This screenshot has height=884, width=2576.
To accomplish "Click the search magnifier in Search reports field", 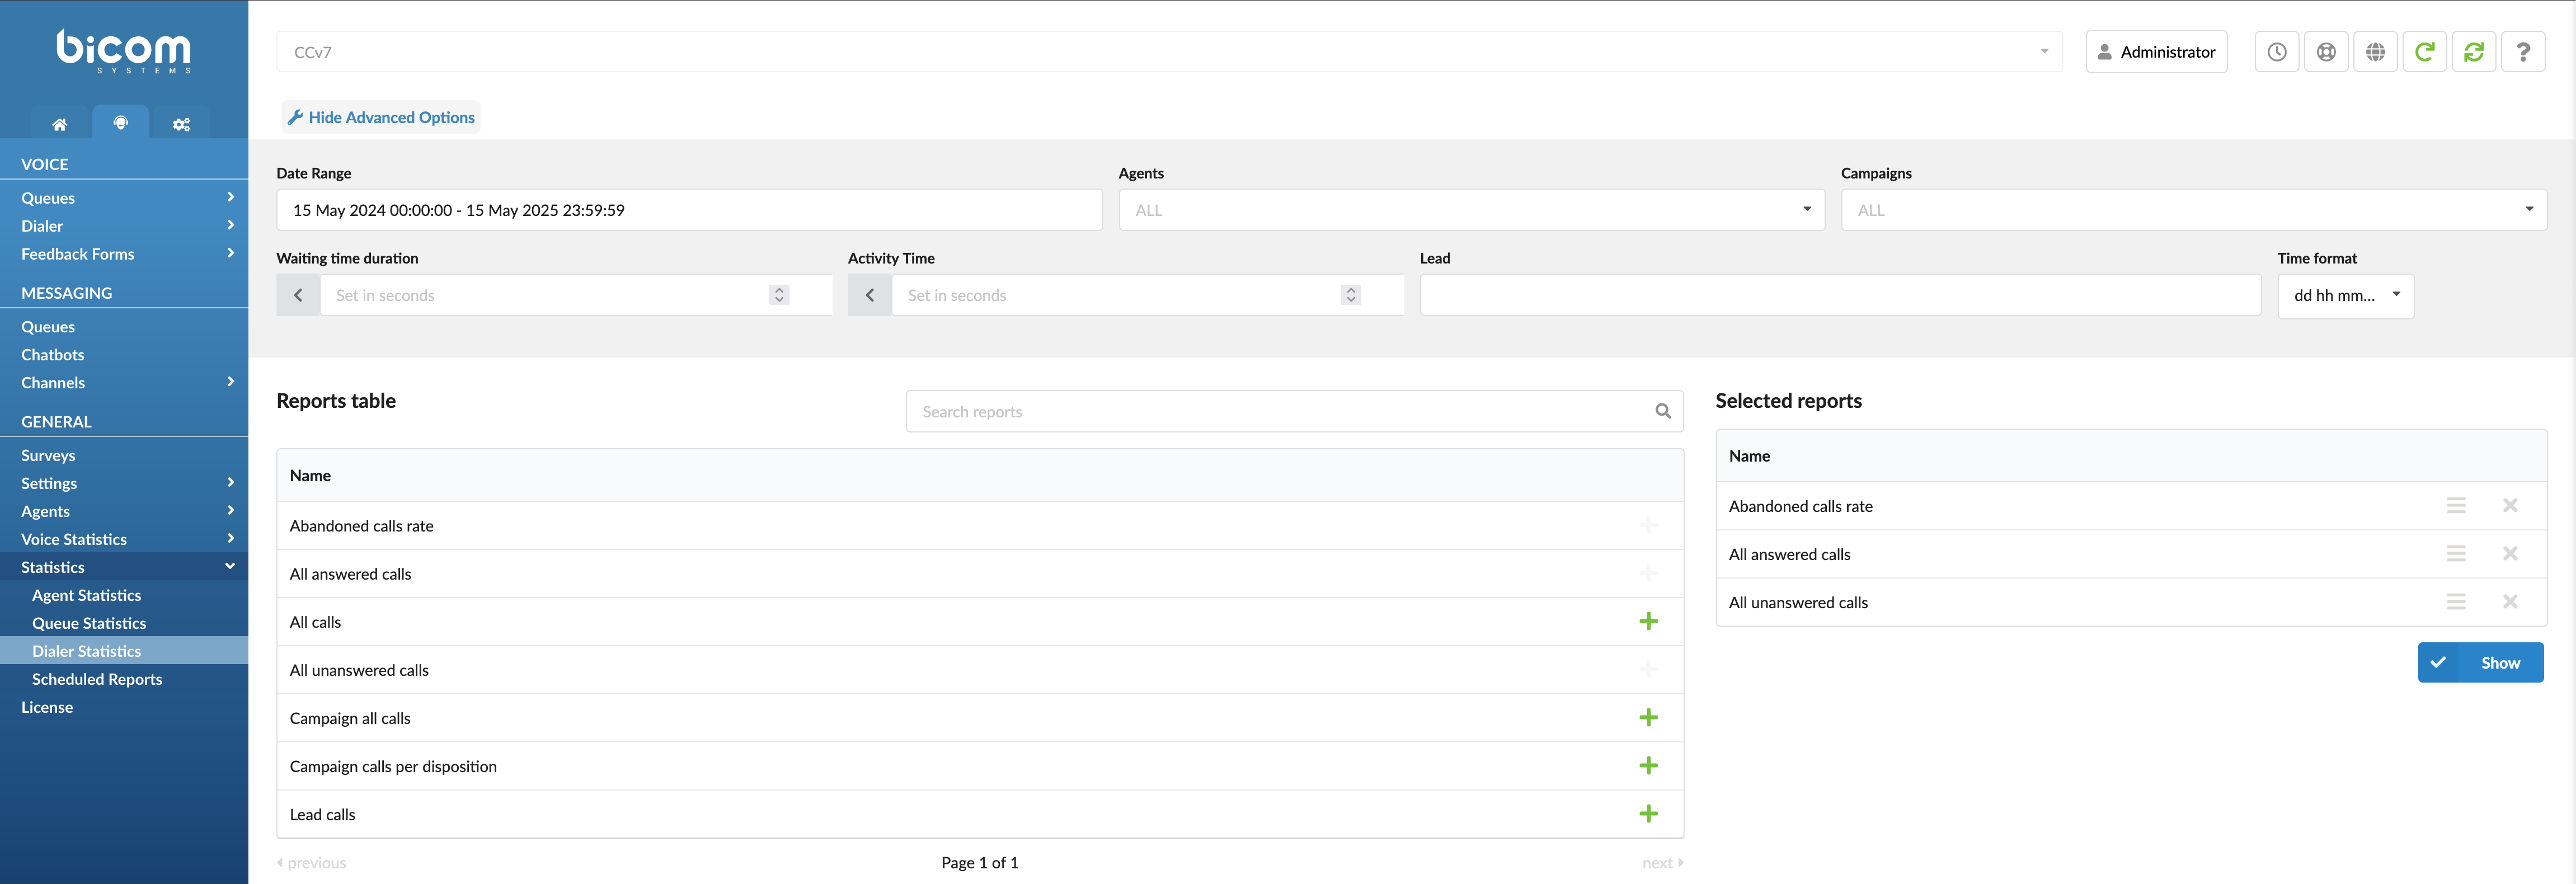I will [x=1663, y=411].
